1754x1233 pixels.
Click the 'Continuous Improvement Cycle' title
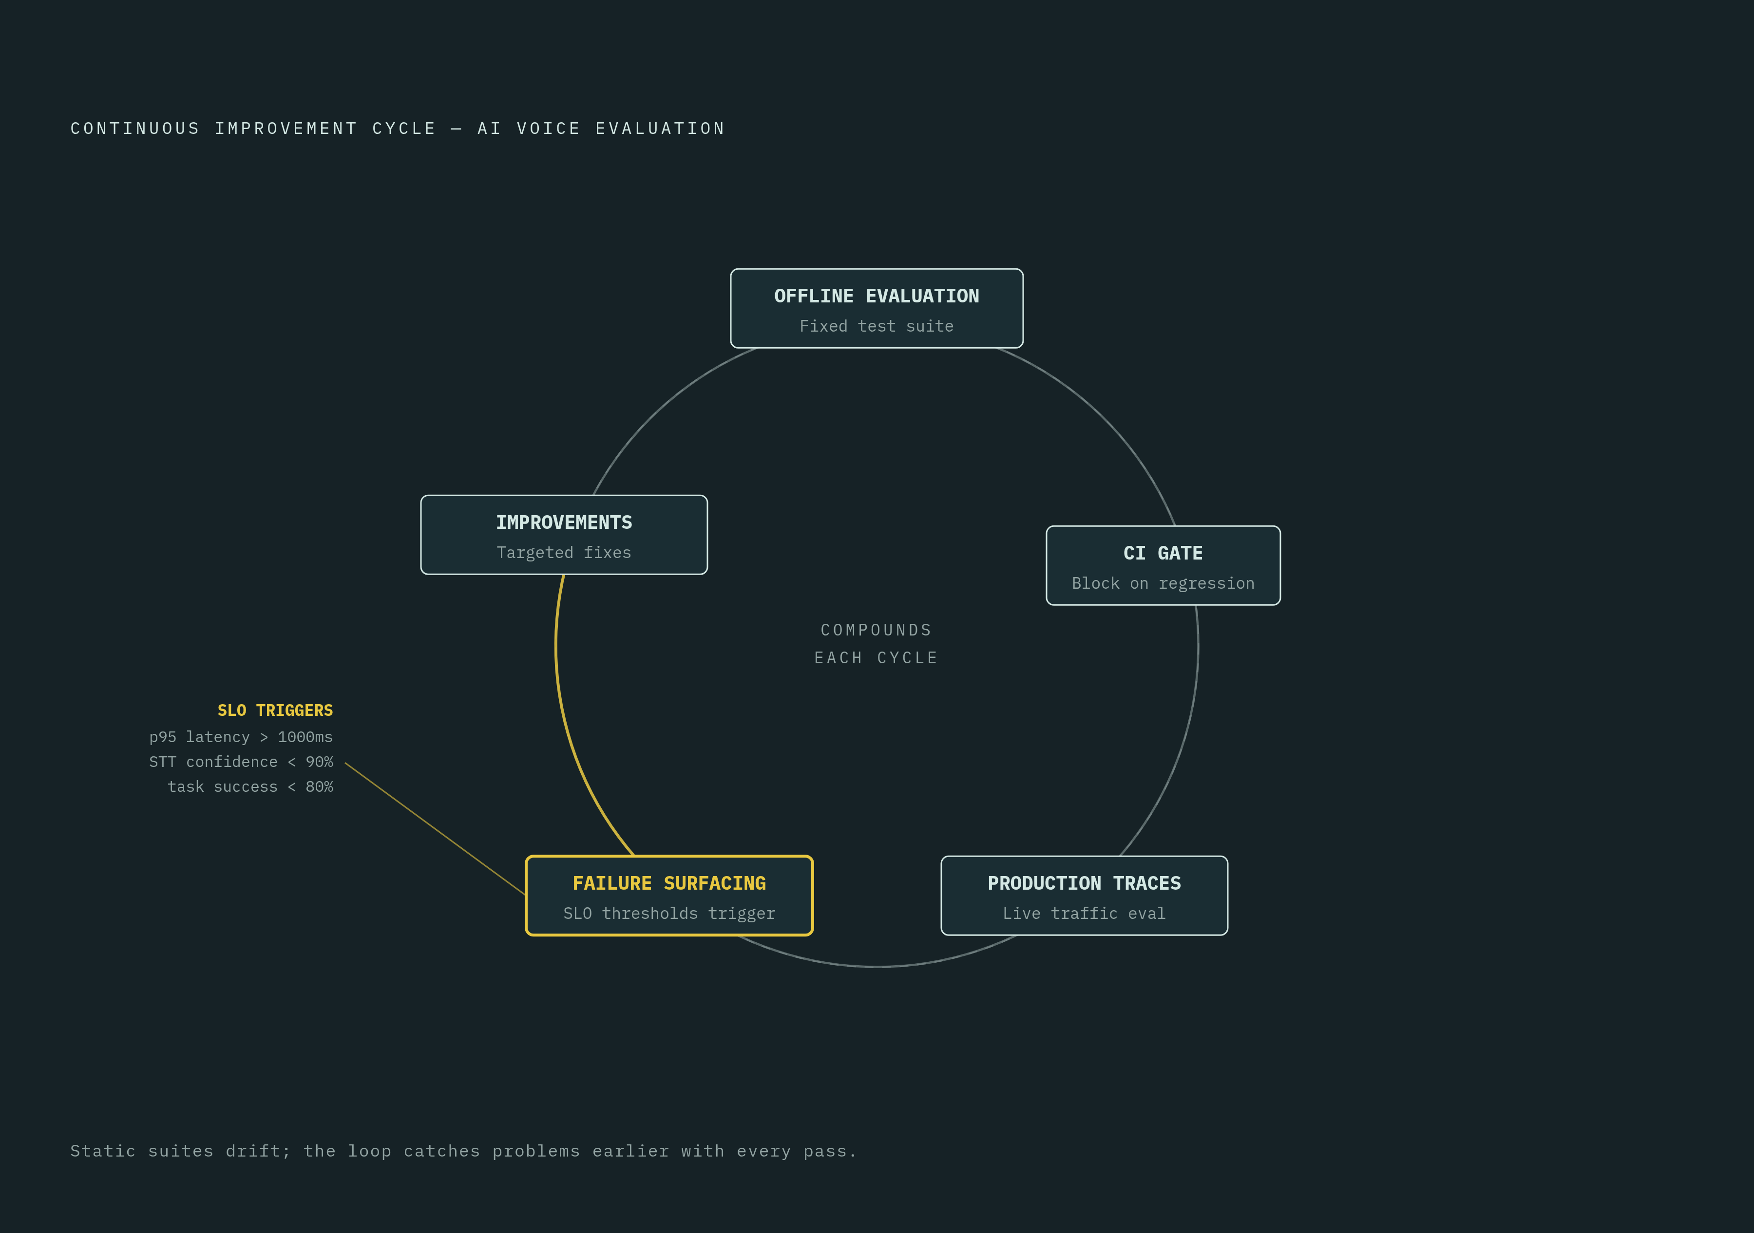click(x=397, y=128)
